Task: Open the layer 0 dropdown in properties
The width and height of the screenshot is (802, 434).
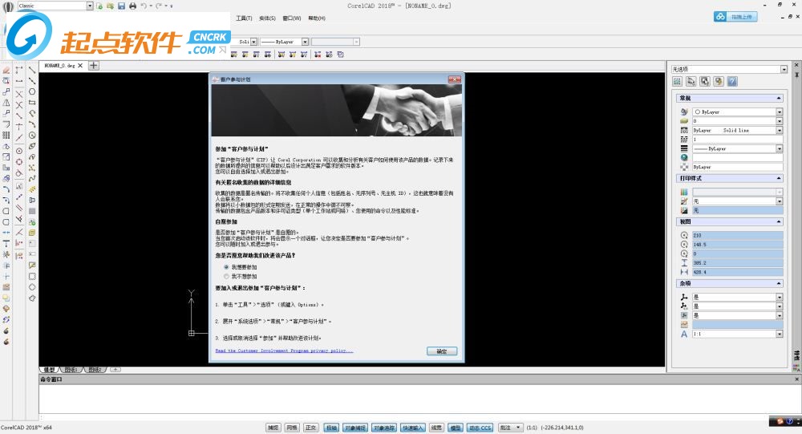Action: click(780, 121)
